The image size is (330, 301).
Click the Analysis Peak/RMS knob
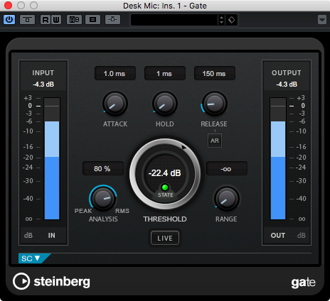tap(103, 198)
